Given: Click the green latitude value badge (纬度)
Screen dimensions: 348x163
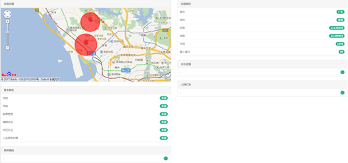Looking at the screenshot, I should click(336, 36).
